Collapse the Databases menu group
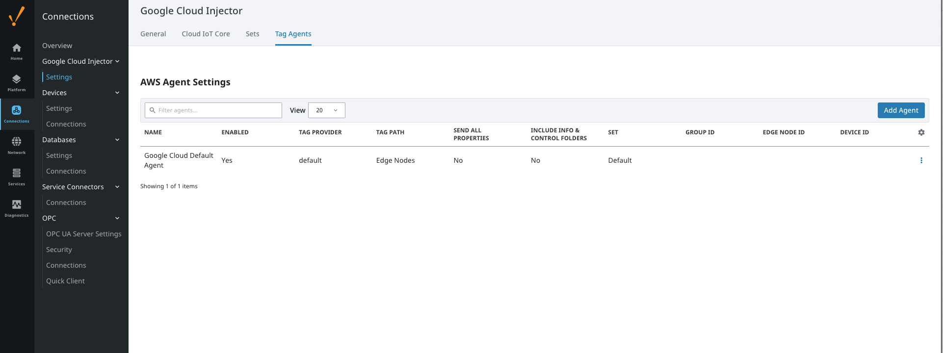The image size is (943, 353). [x=117, y=140]
